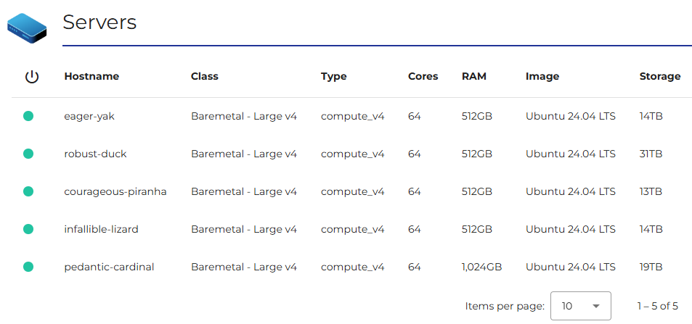Click the green status dot for eager-yak
The image size is (692, 324).
tap(28, 116)
